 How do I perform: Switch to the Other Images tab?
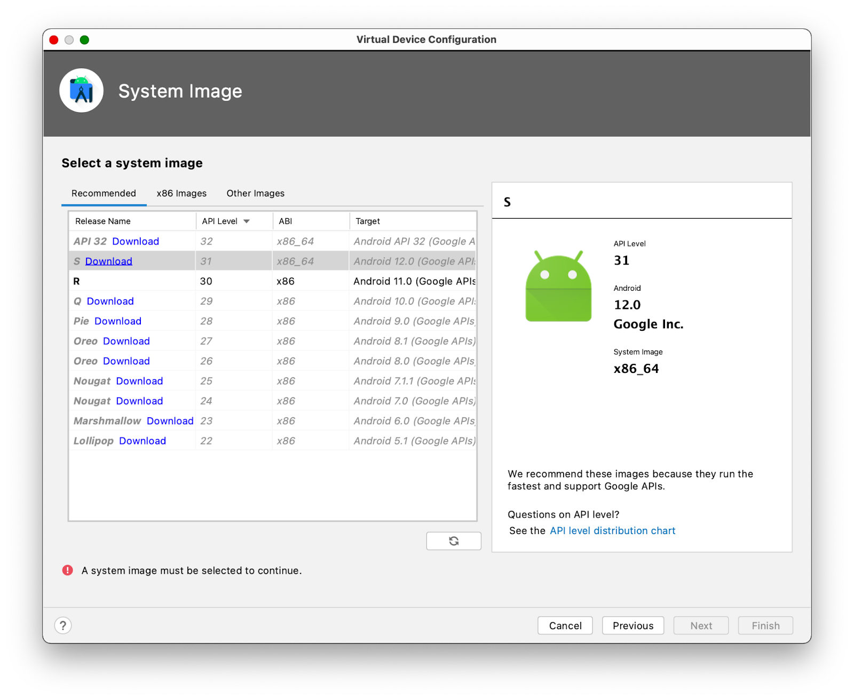click(x=255, y=193)
